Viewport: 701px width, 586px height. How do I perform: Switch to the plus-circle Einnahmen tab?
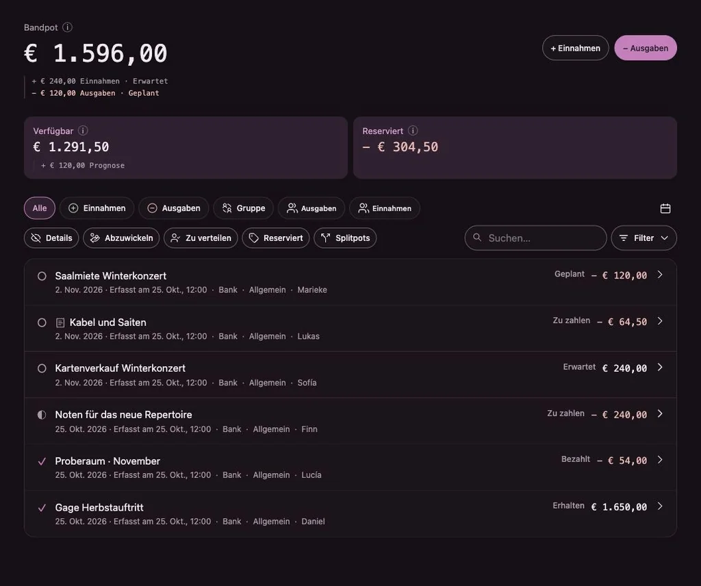97,208
